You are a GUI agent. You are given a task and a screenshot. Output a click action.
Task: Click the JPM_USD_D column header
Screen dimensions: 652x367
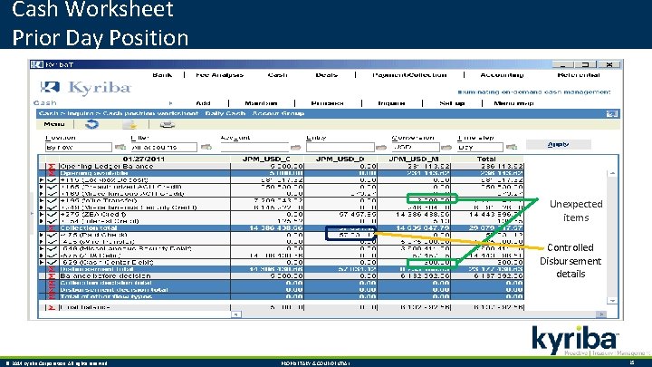(x=340, y=159)
